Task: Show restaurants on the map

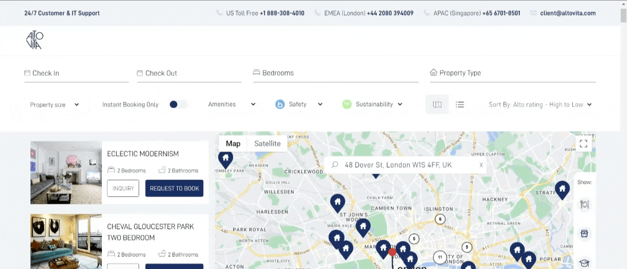Action: point(584,204)
